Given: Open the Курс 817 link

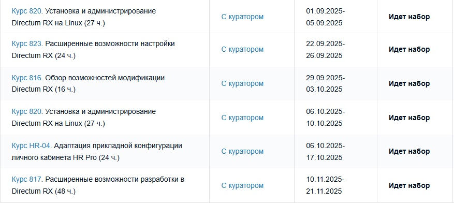Looking at the screenshot, I should pyautogui.click(x=27, y=179).
